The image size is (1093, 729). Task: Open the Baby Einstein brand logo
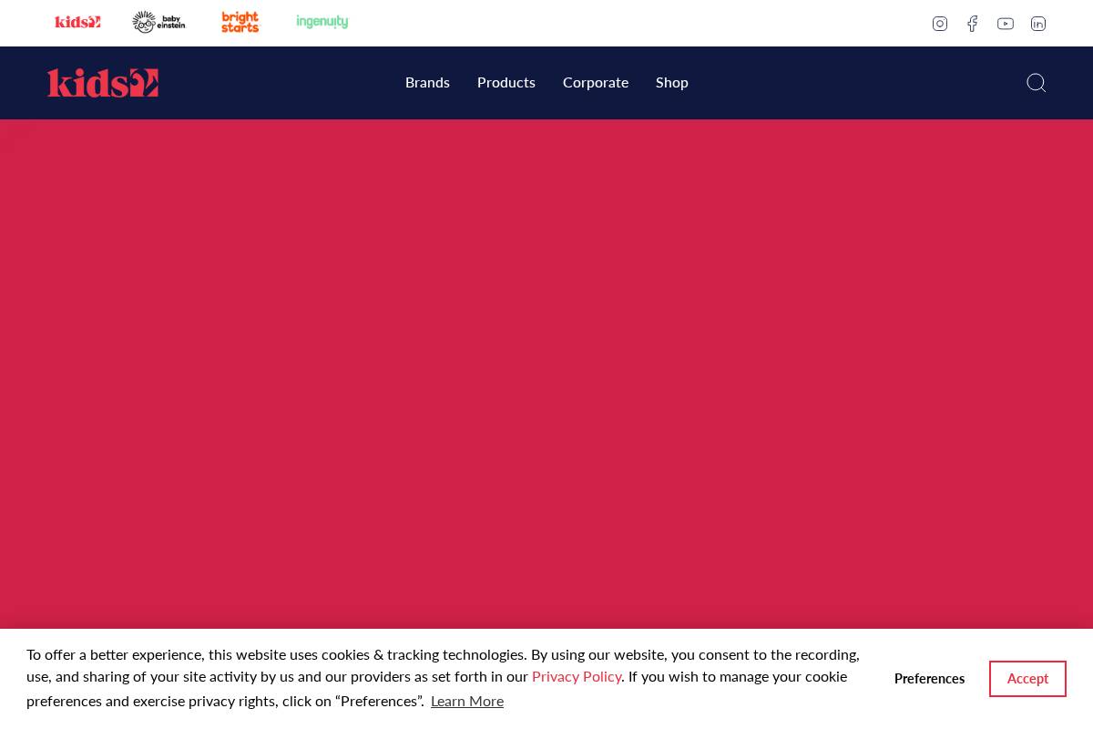(158, 22)
